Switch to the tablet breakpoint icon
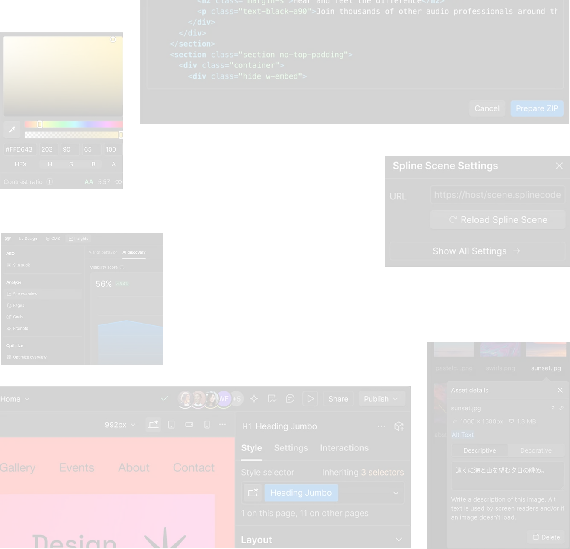This screenshot has width=570, height=549. coord(171,425)
